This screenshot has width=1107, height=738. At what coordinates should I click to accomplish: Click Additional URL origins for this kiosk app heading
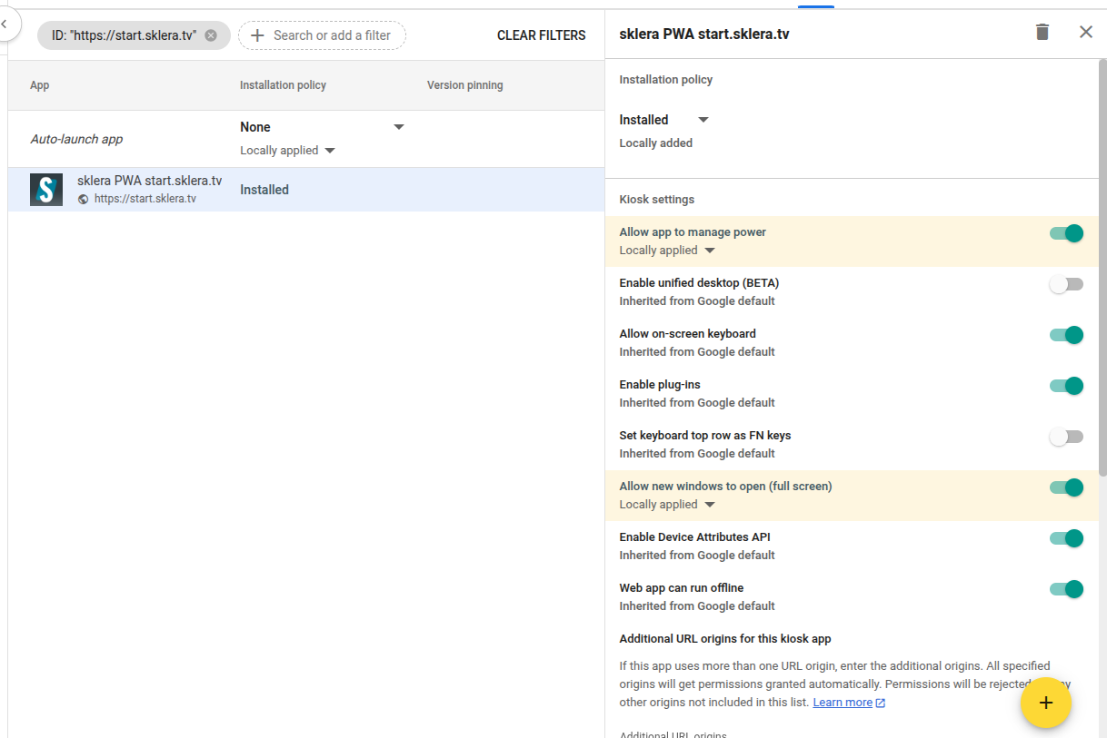pyautogui.click(x=725, y=639)
